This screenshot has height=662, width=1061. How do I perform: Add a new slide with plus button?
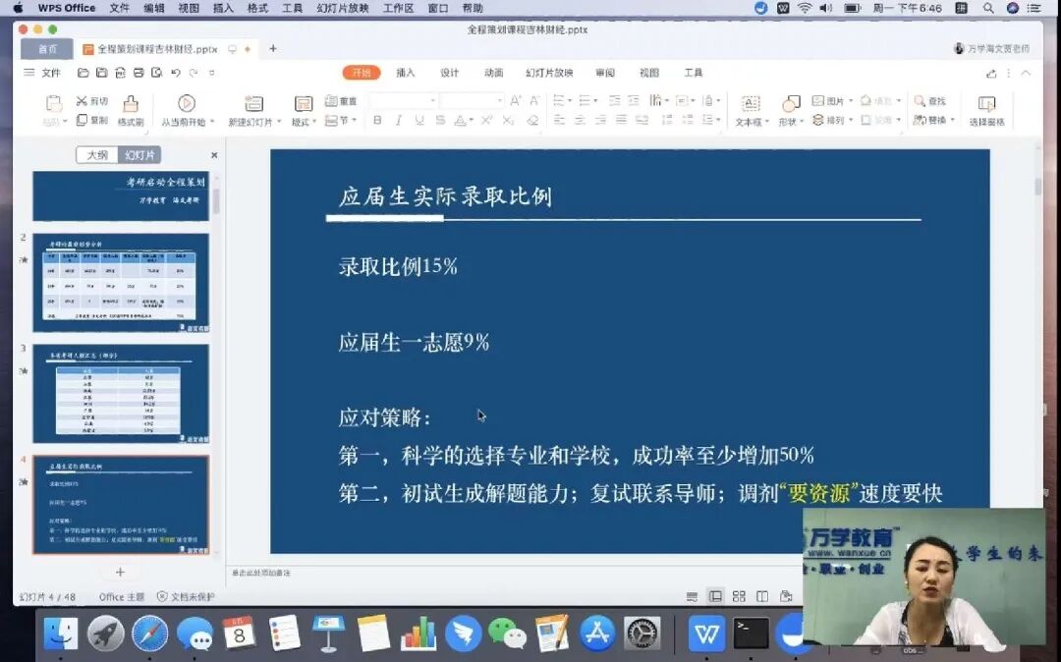[120, 572]
